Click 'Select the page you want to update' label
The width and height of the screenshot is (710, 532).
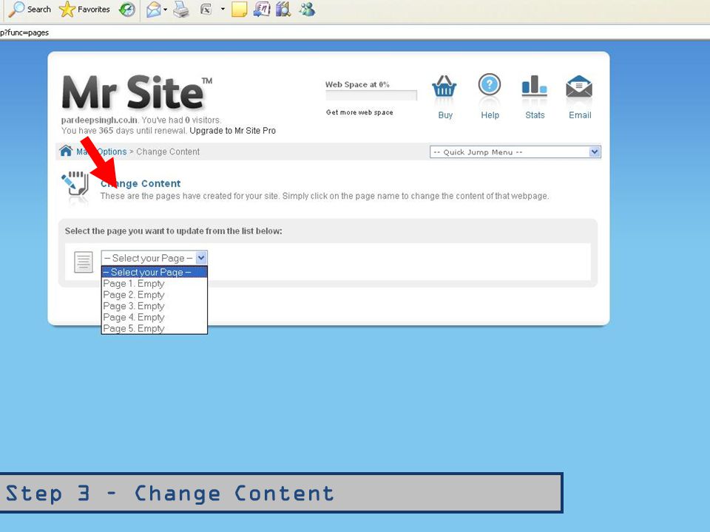173,231
